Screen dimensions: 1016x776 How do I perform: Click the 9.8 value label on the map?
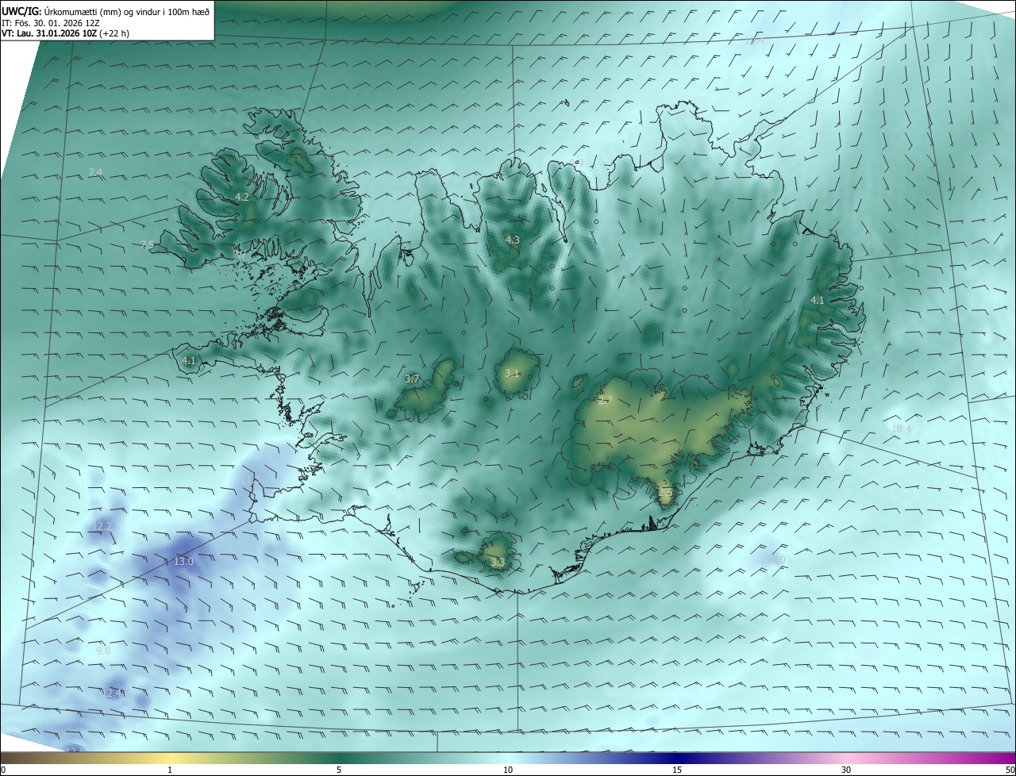pyautogui.click(x=103, y=651)
